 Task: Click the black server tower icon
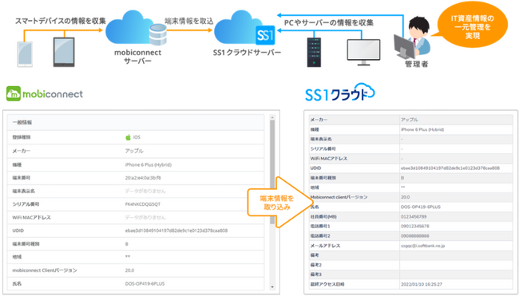coord(314,52)
